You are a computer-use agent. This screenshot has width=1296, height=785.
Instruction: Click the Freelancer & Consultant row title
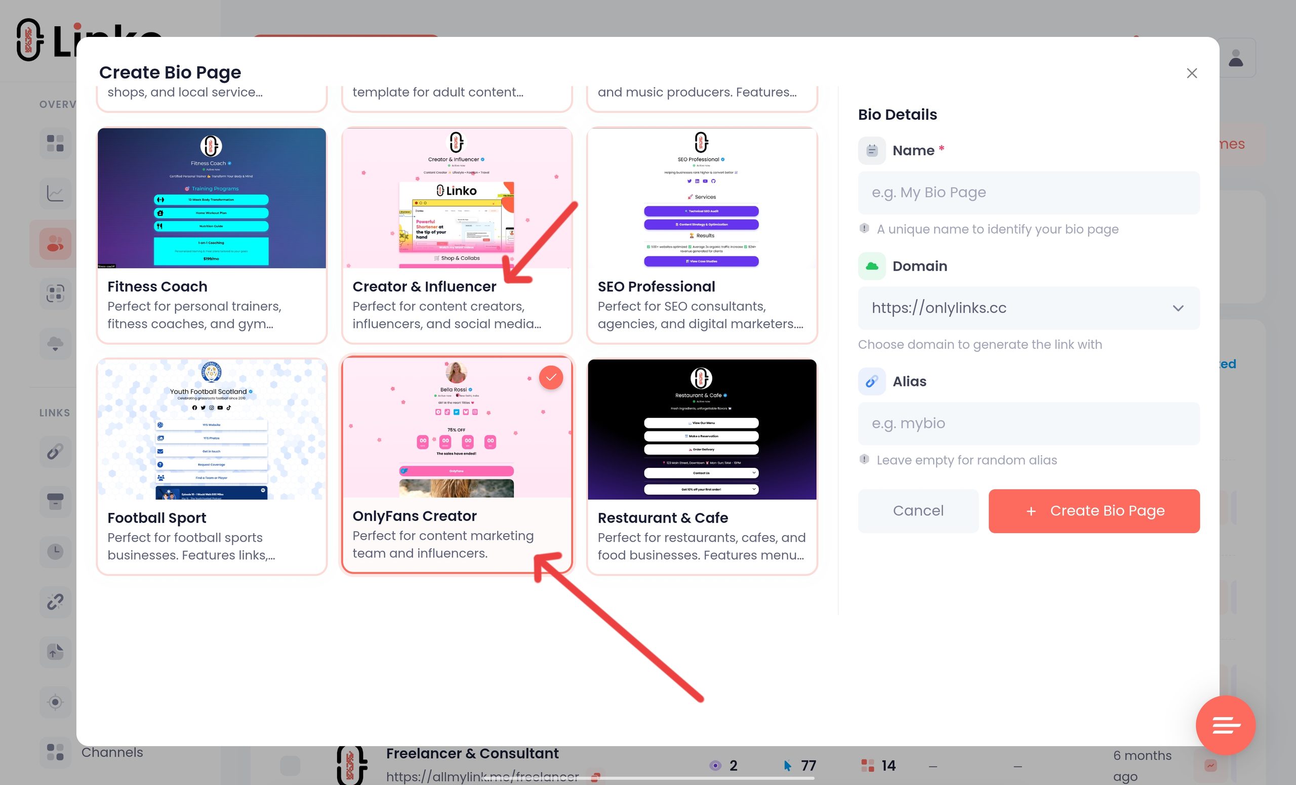tap(472, 754)
